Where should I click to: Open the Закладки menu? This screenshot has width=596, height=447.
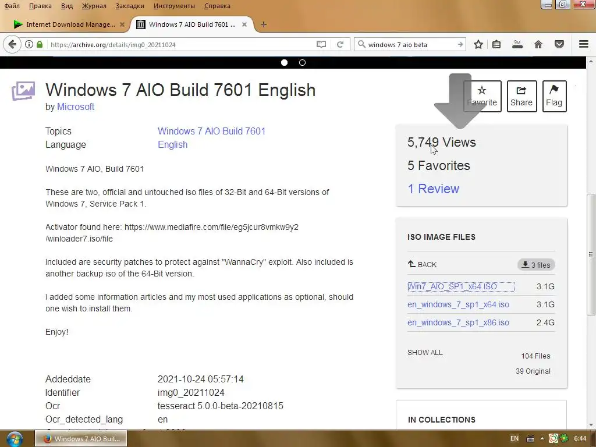[130, 6]
